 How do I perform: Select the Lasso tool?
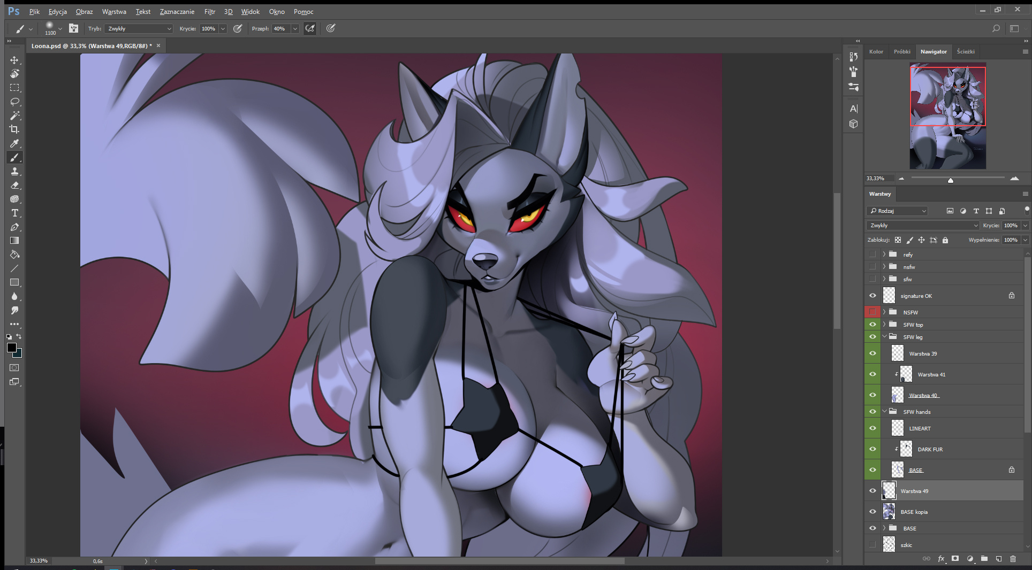tap(14, 102)
